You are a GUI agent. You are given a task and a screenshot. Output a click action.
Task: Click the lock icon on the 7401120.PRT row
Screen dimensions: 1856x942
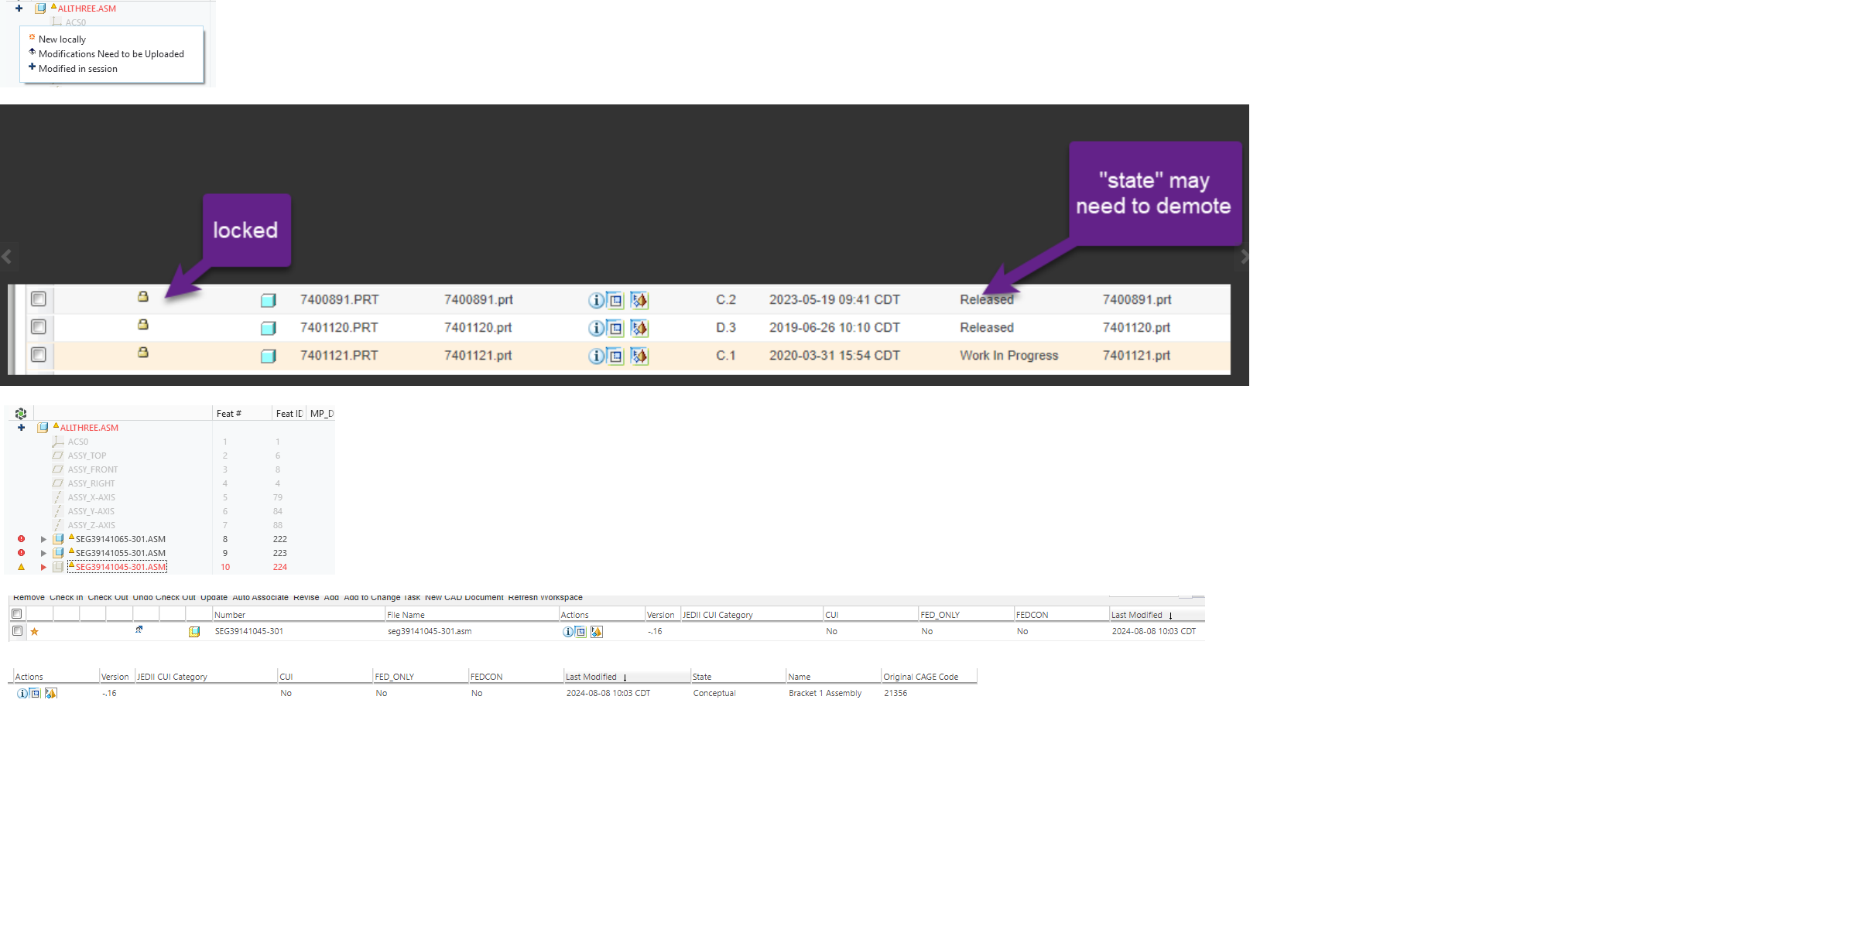[x=143, y=325]
